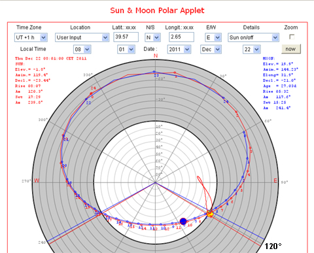
Task: Click the yellow Sun disc on the chart
Action: click(210, 214)
